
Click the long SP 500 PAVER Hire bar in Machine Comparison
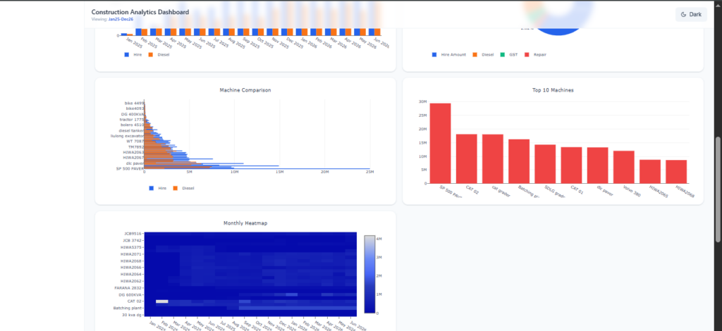tap(258, 168)
